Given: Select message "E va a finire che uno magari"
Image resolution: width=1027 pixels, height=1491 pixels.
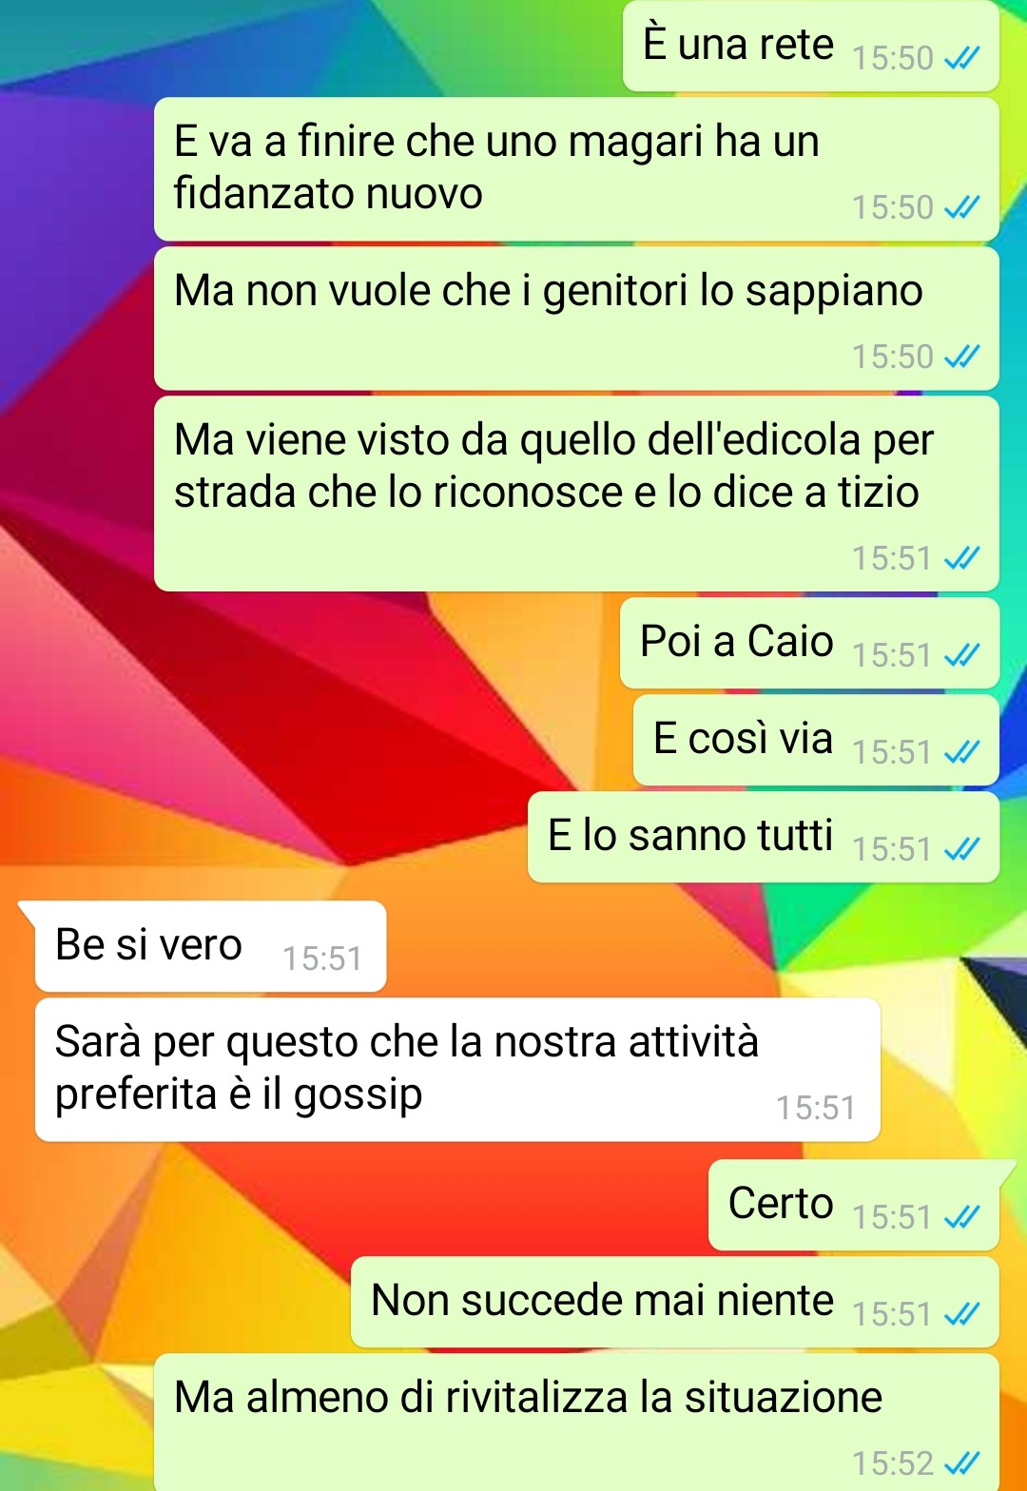Looking at the screenshot, I should pyautogui.click(x=576, y=169).
